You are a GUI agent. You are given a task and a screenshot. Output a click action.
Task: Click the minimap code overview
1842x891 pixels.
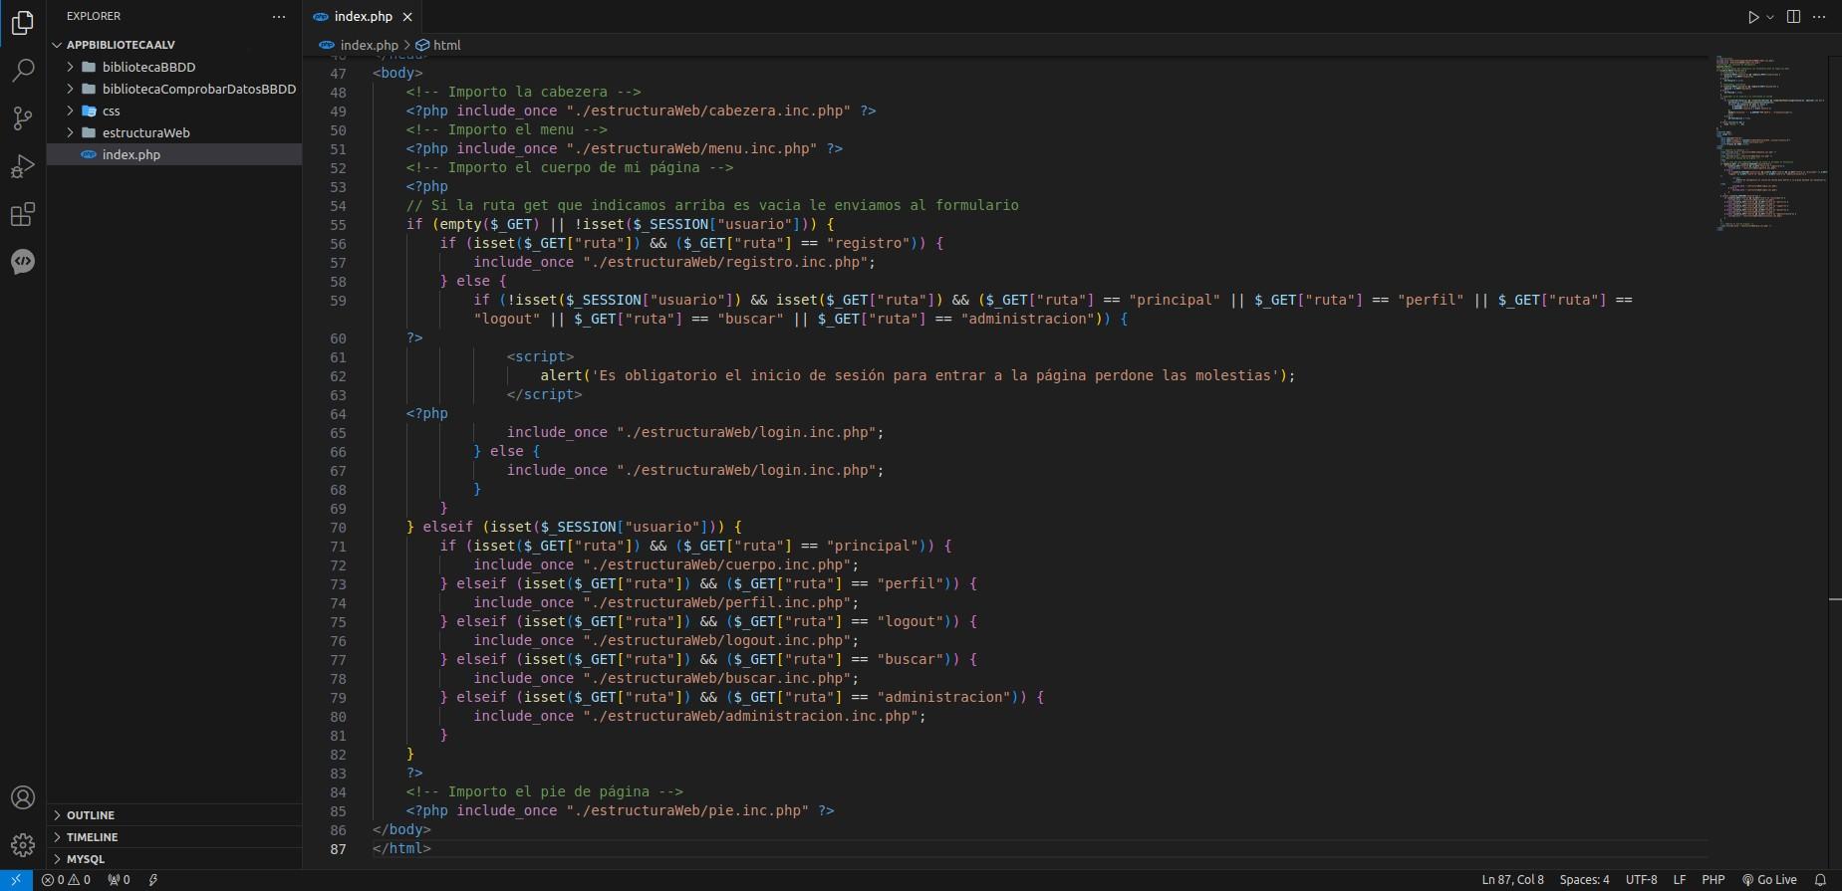[1769, 143]
